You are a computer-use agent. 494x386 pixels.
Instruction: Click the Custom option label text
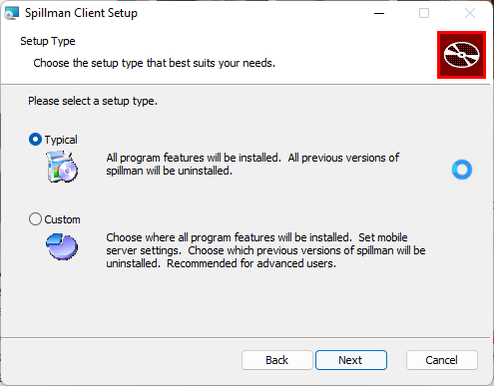pos(62,219)
